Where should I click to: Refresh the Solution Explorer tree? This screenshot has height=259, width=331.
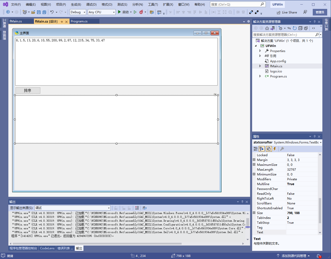tap(294, 28)
